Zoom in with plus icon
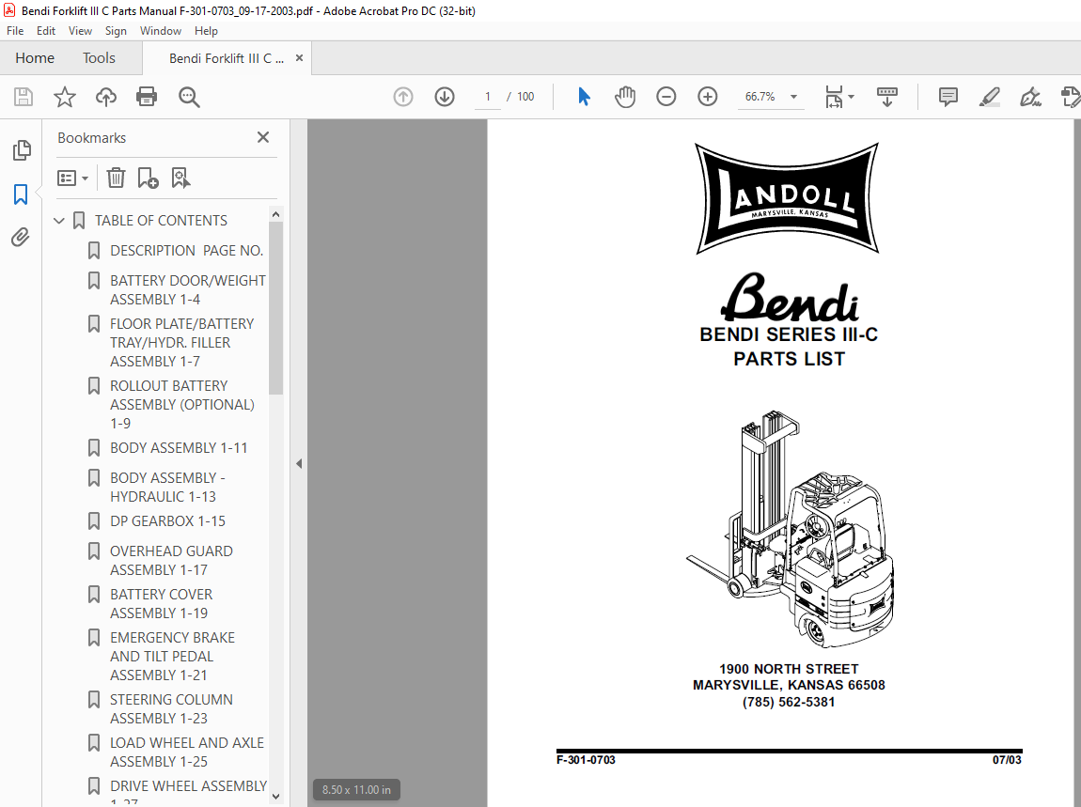This screenshot has height=807, width=1081. click(x=707, y=97)
